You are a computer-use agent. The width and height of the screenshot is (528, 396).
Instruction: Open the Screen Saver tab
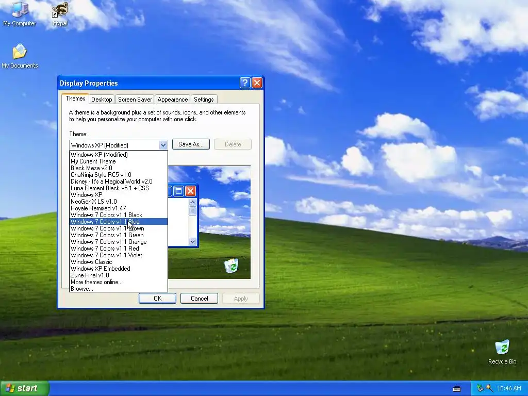tap(135, 100)
